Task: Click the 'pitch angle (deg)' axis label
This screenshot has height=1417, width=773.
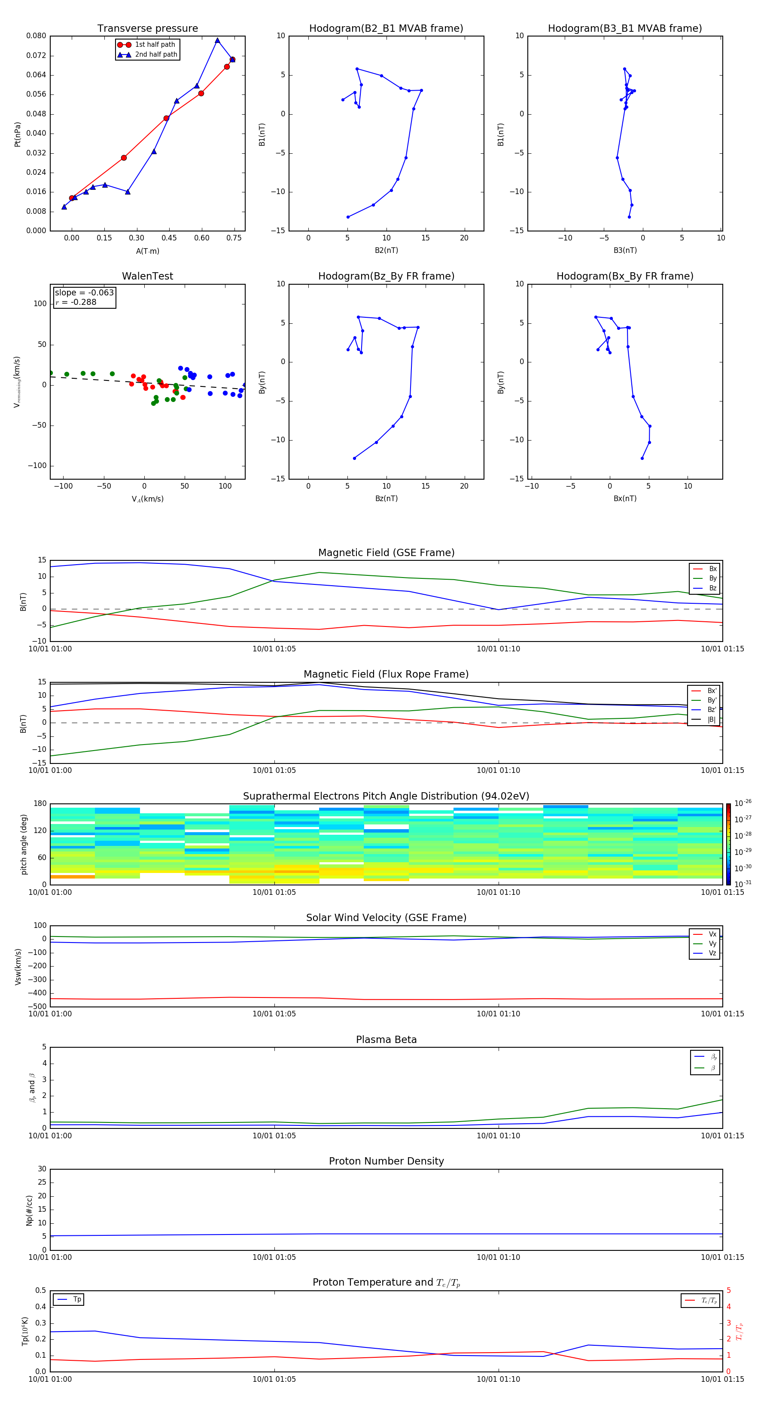Action: (x=24, y=844)
